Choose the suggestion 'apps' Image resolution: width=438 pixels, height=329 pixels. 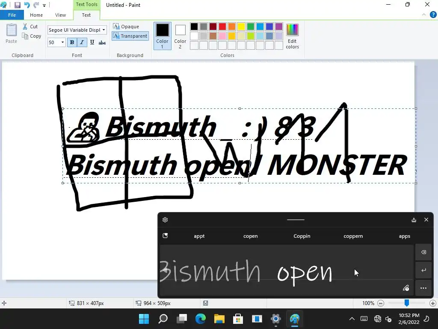[405, 236]
